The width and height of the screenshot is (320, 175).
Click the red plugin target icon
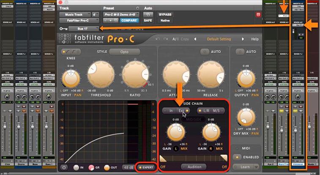pos(258,14)
